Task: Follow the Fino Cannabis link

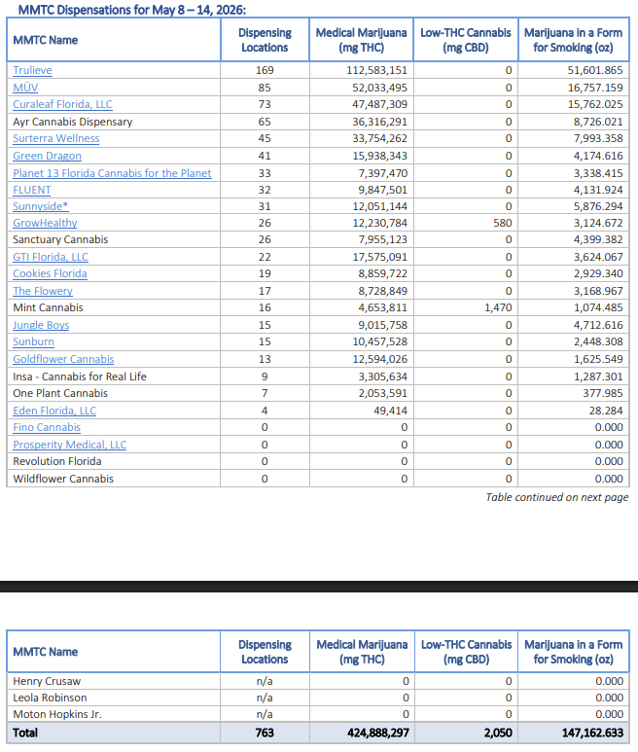Action: 47,427
